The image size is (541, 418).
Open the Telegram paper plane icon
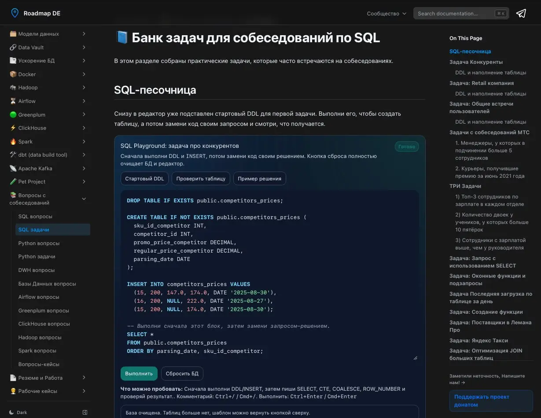[x=521, y=13]
